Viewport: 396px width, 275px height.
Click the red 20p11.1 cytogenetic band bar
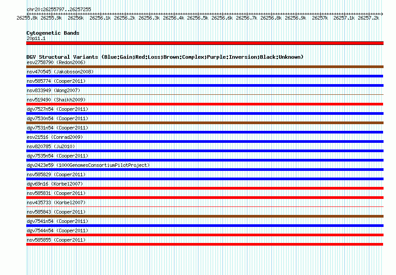205,43
